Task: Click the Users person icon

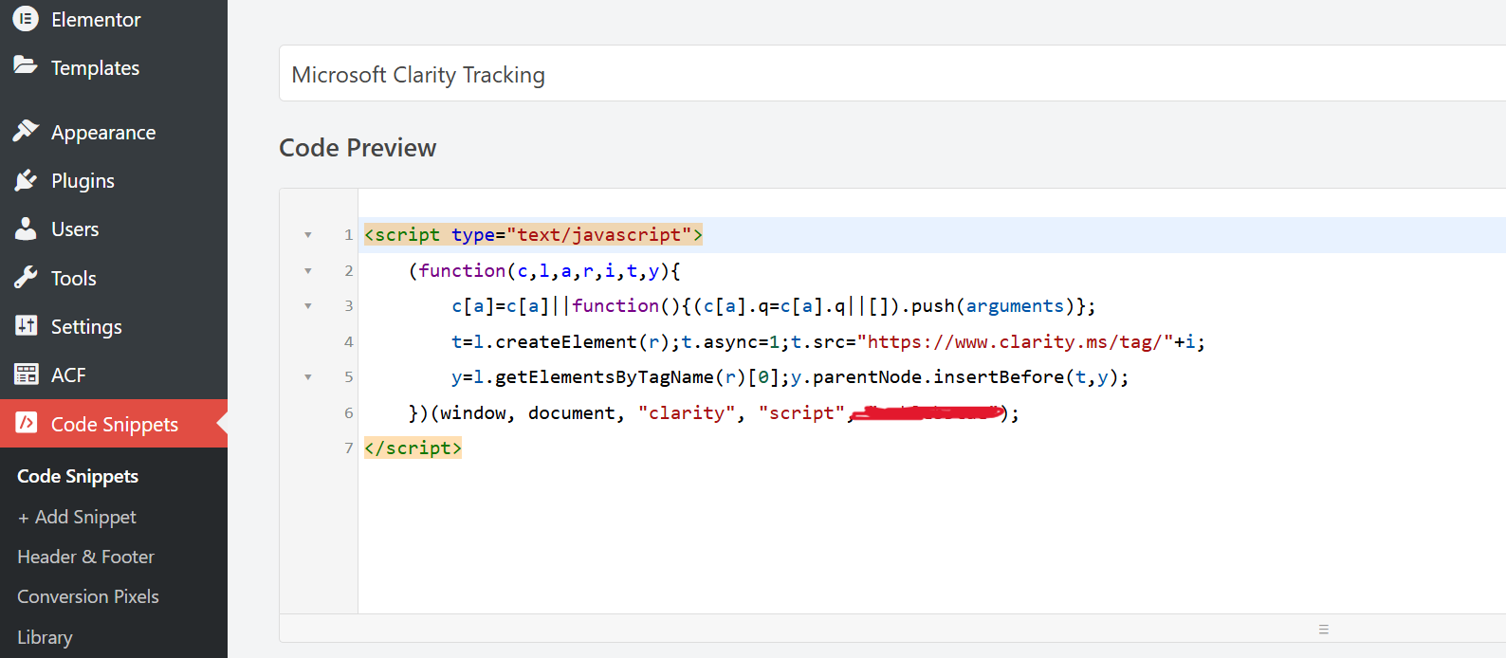Action: (x=26, y=228)
